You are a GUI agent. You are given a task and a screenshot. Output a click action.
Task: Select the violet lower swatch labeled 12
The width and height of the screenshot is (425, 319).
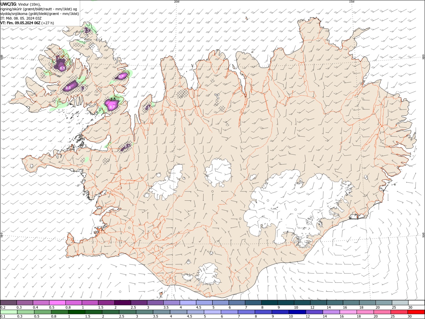coord(314,312)
